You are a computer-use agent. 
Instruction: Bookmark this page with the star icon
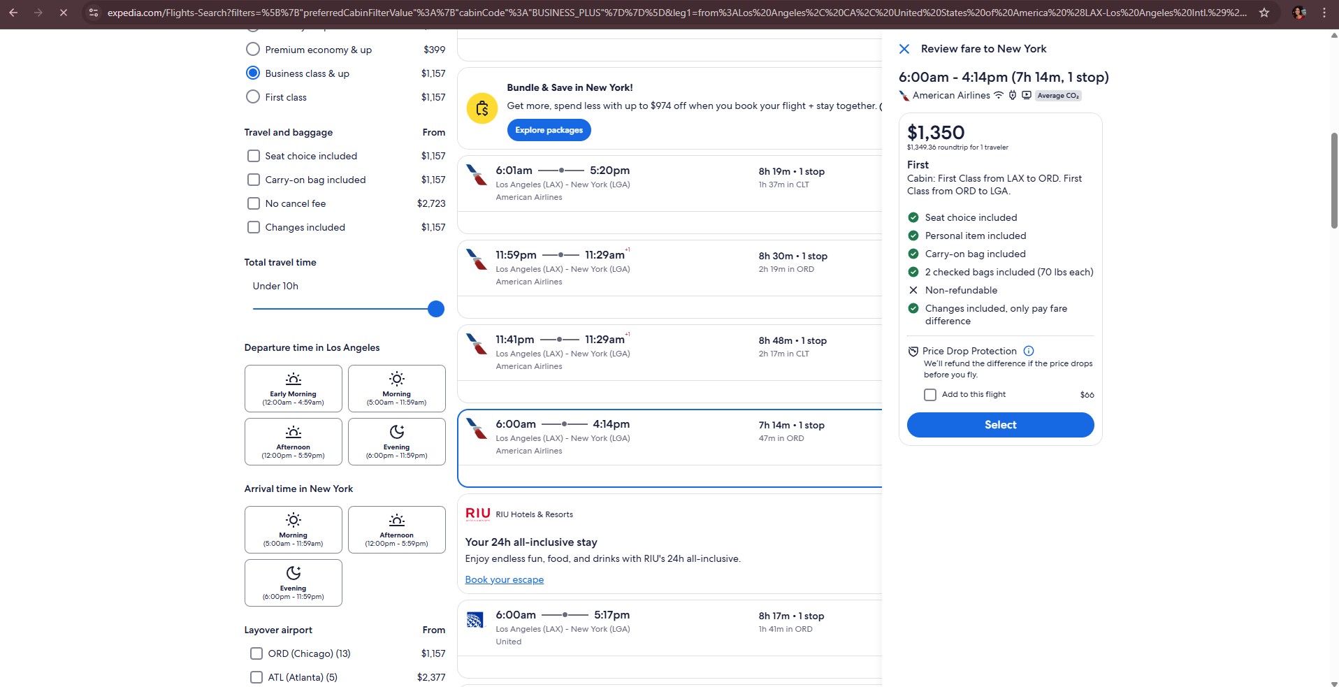point(1264,13)
